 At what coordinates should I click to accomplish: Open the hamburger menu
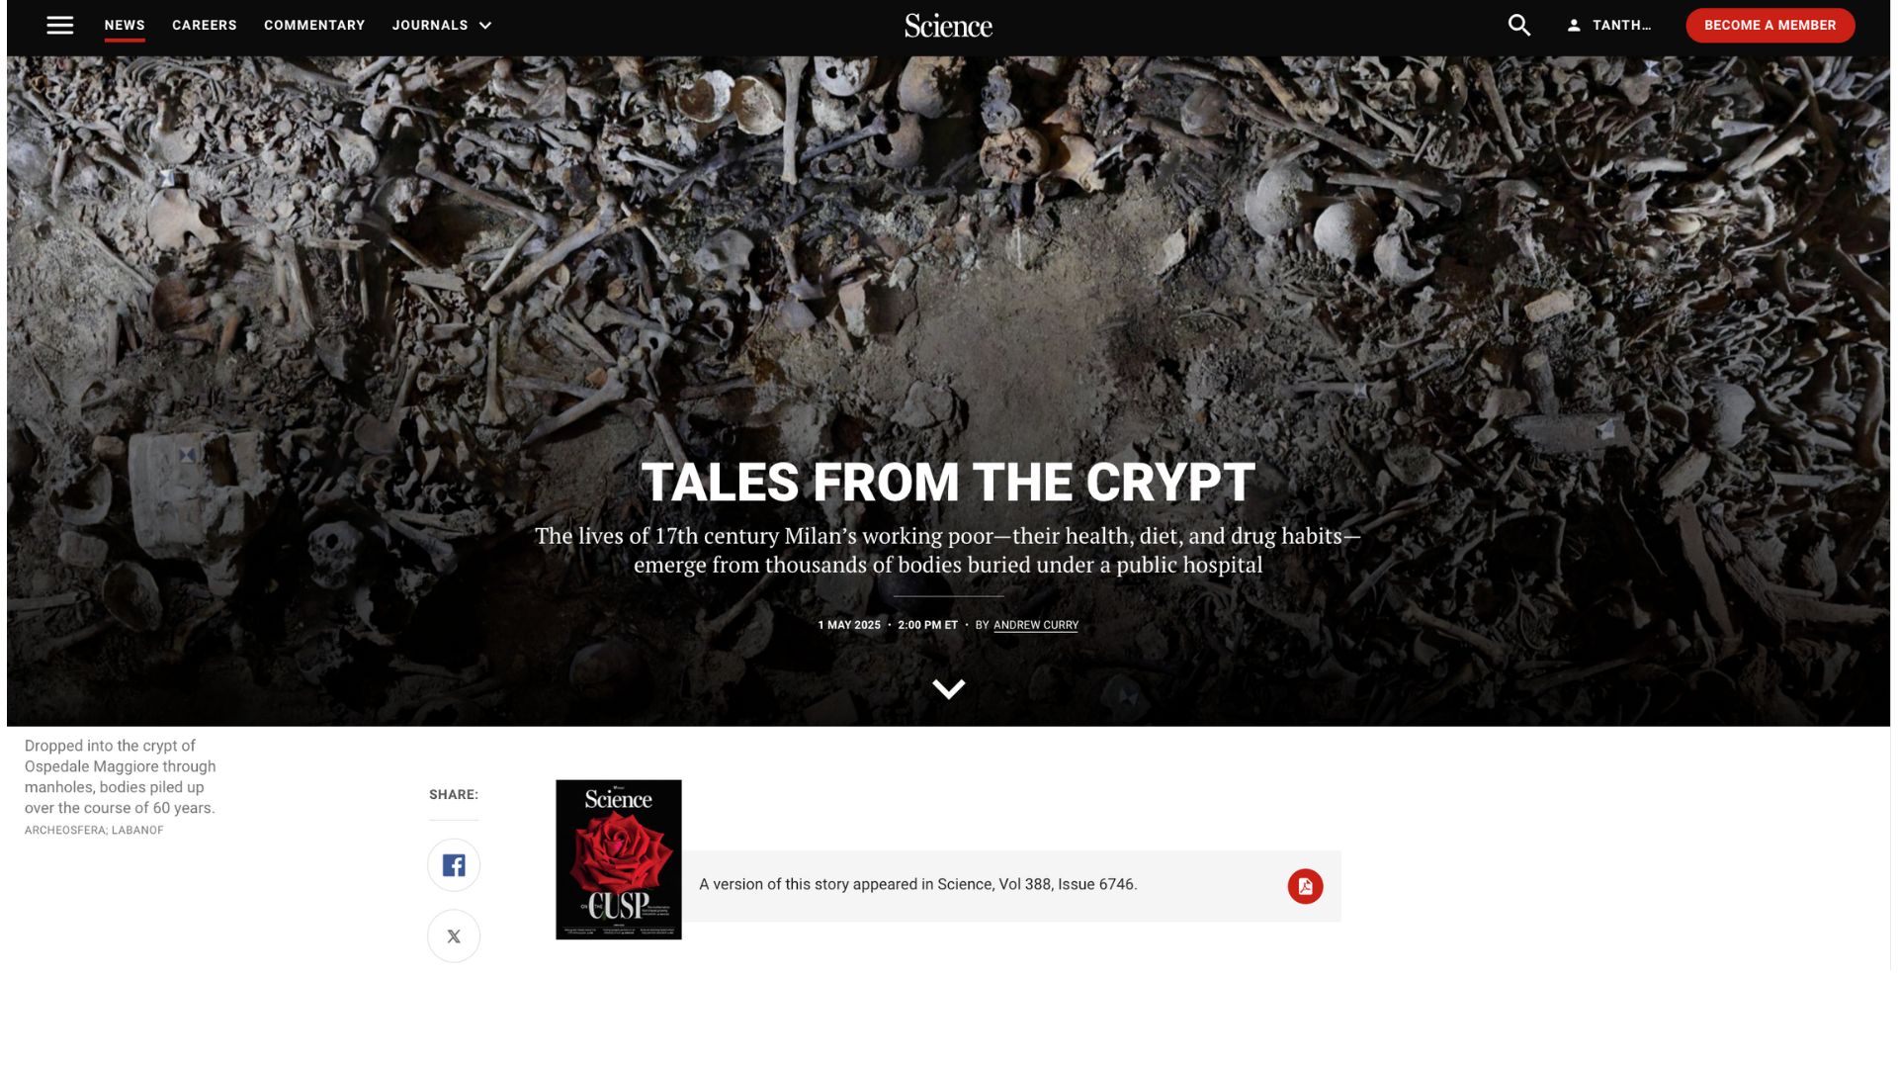(x=60, y=26)
